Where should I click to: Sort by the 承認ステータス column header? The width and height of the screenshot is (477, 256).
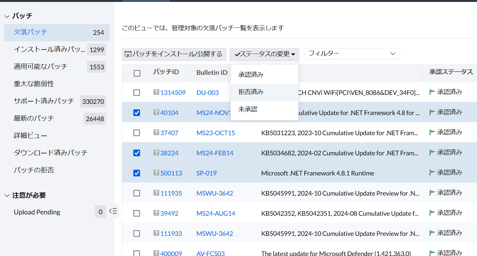tap(451, 72)
